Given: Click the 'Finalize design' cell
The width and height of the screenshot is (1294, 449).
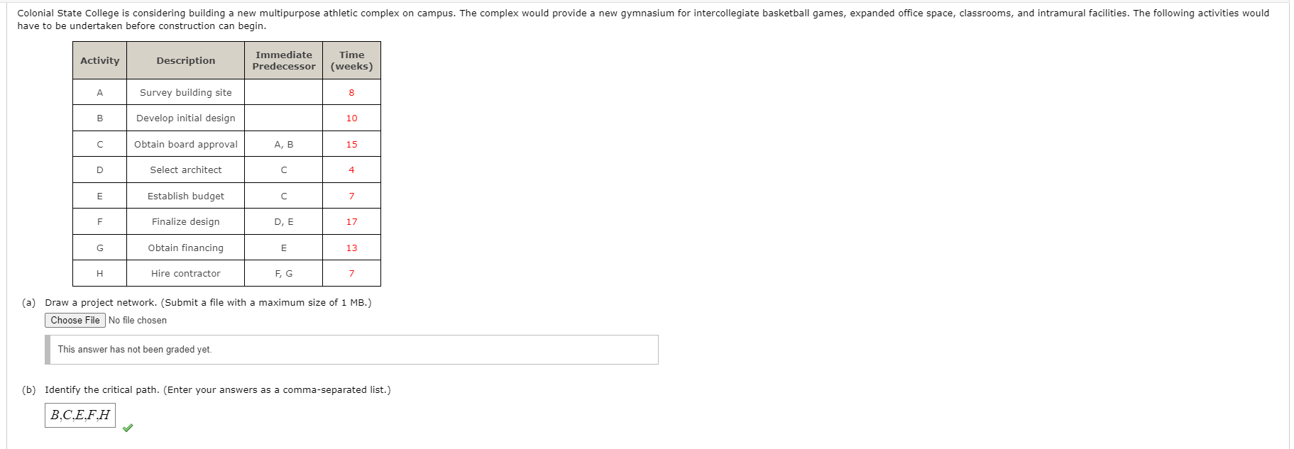Looking at the screenshot, I should click(186, 222).
